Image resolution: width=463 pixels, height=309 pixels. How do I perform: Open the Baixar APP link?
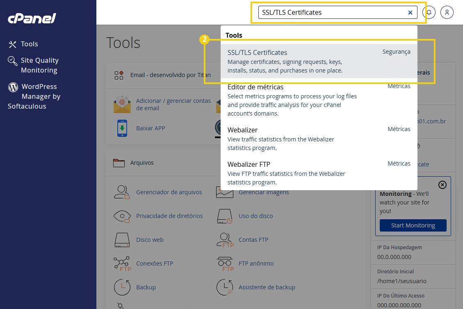tap(151, 128)
